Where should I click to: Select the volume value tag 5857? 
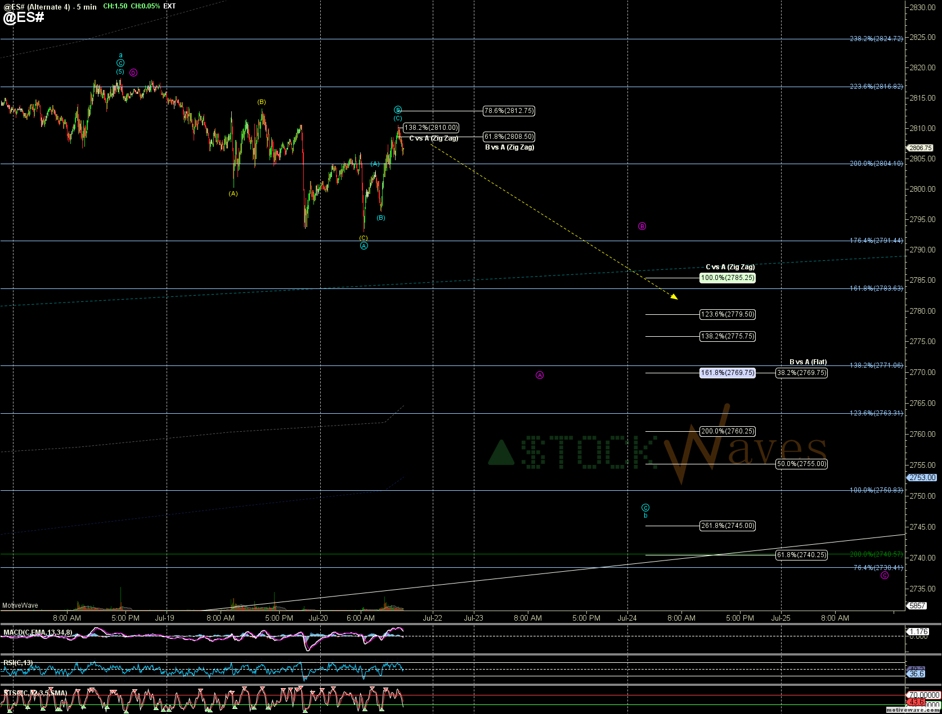coord(917,605)
